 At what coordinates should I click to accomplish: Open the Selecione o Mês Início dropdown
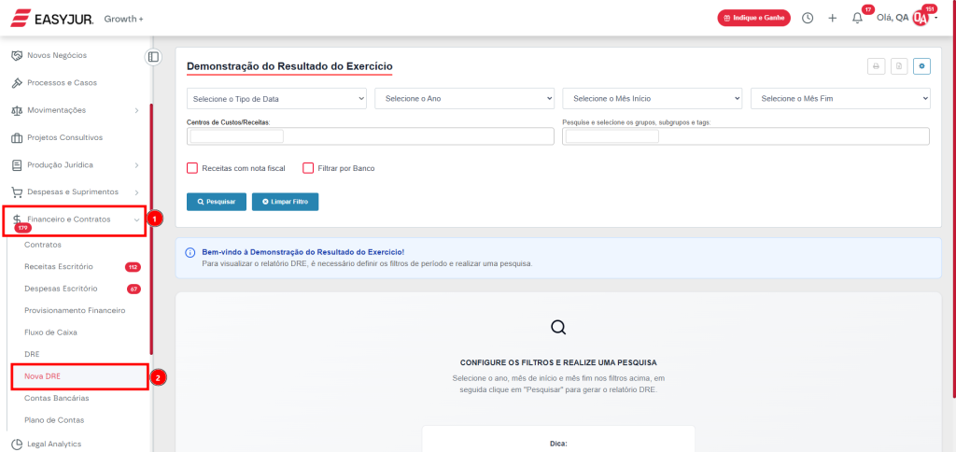(x=652, y=98)
